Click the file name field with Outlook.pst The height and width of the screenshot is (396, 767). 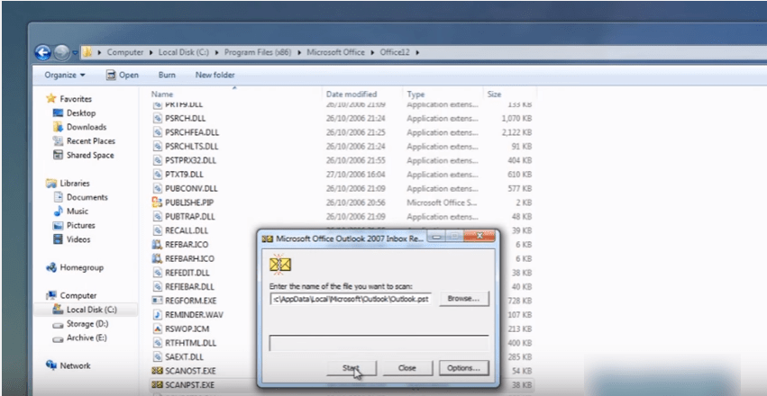point(352,299)
